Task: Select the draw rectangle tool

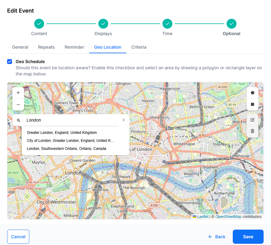Action: pos(252,104)
